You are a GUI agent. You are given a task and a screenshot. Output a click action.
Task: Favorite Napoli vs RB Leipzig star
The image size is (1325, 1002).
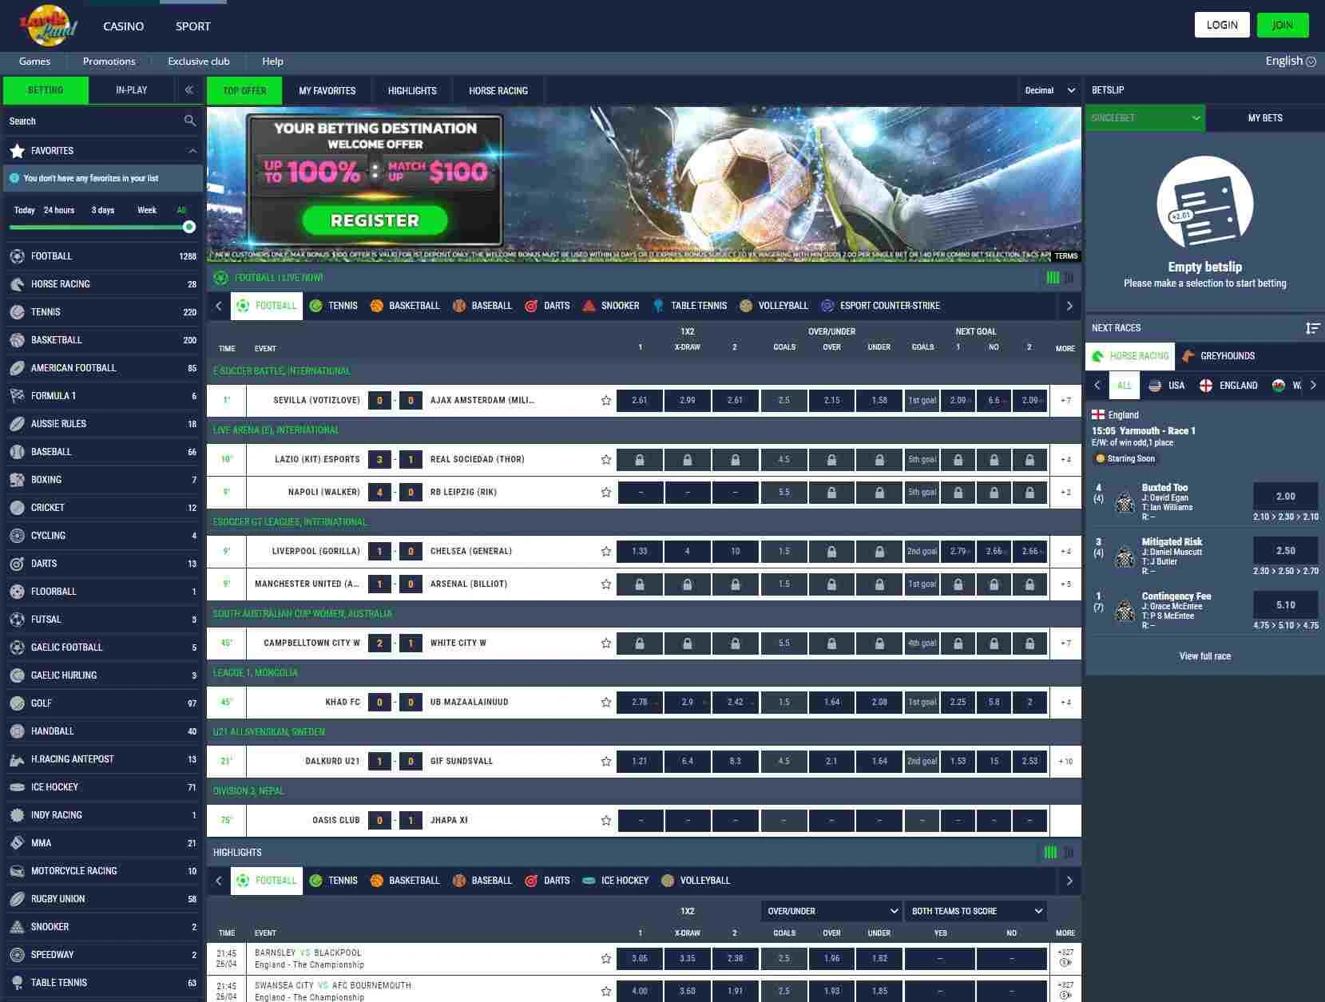(606, 493)
